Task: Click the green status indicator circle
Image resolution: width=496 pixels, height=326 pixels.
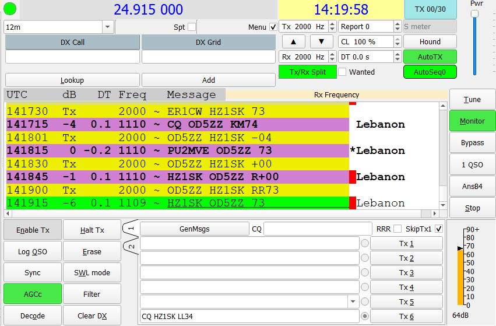Action: point(10,9)
